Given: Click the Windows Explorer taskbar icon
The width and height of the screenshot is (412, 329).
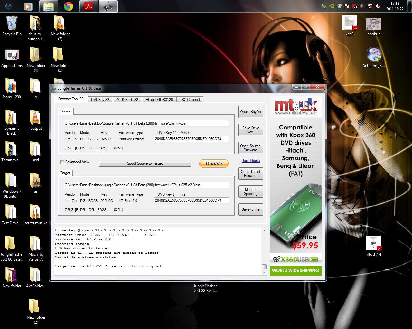Looking at the screenshot, I should (49, 6).
